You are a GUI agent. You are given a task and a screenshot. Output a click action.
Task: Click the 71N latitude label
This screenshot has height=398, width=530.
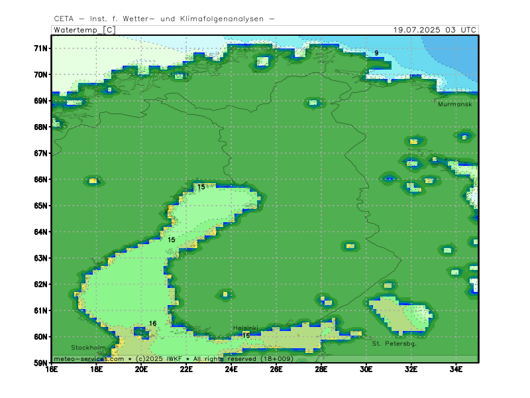[40, 48]
